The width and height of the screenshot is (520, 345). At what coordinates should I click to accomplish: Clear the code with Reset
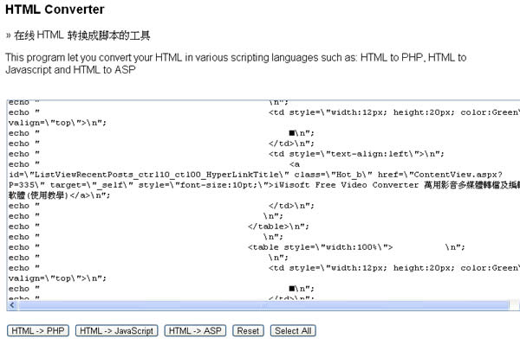point(248,331)
